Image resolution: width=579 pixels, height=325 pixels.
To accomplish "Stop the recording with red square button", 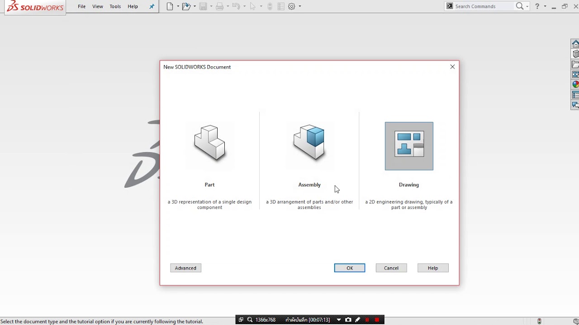I will point(377,320).
